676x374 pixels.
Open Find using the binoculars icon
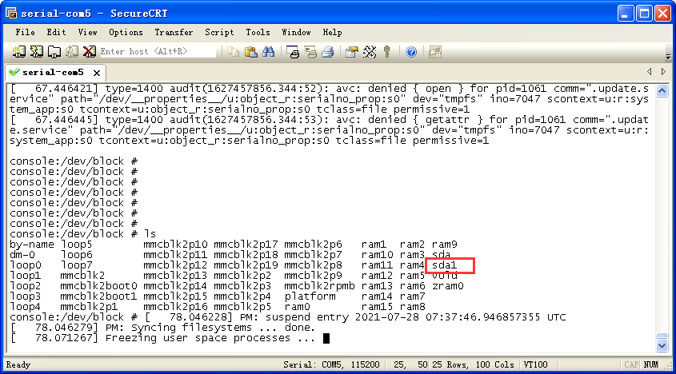tap(268, 52)
